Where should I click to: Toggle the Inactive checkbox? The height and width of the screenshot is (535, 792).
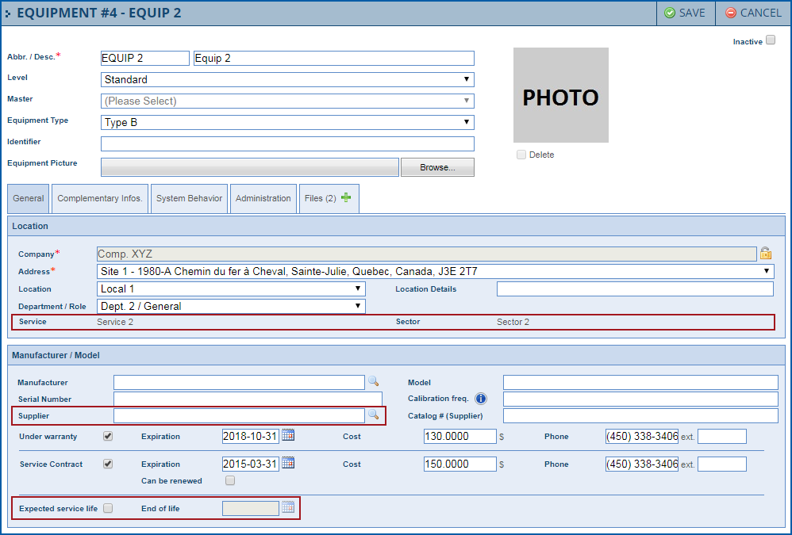pyautogui.click(x=771, y=40)
